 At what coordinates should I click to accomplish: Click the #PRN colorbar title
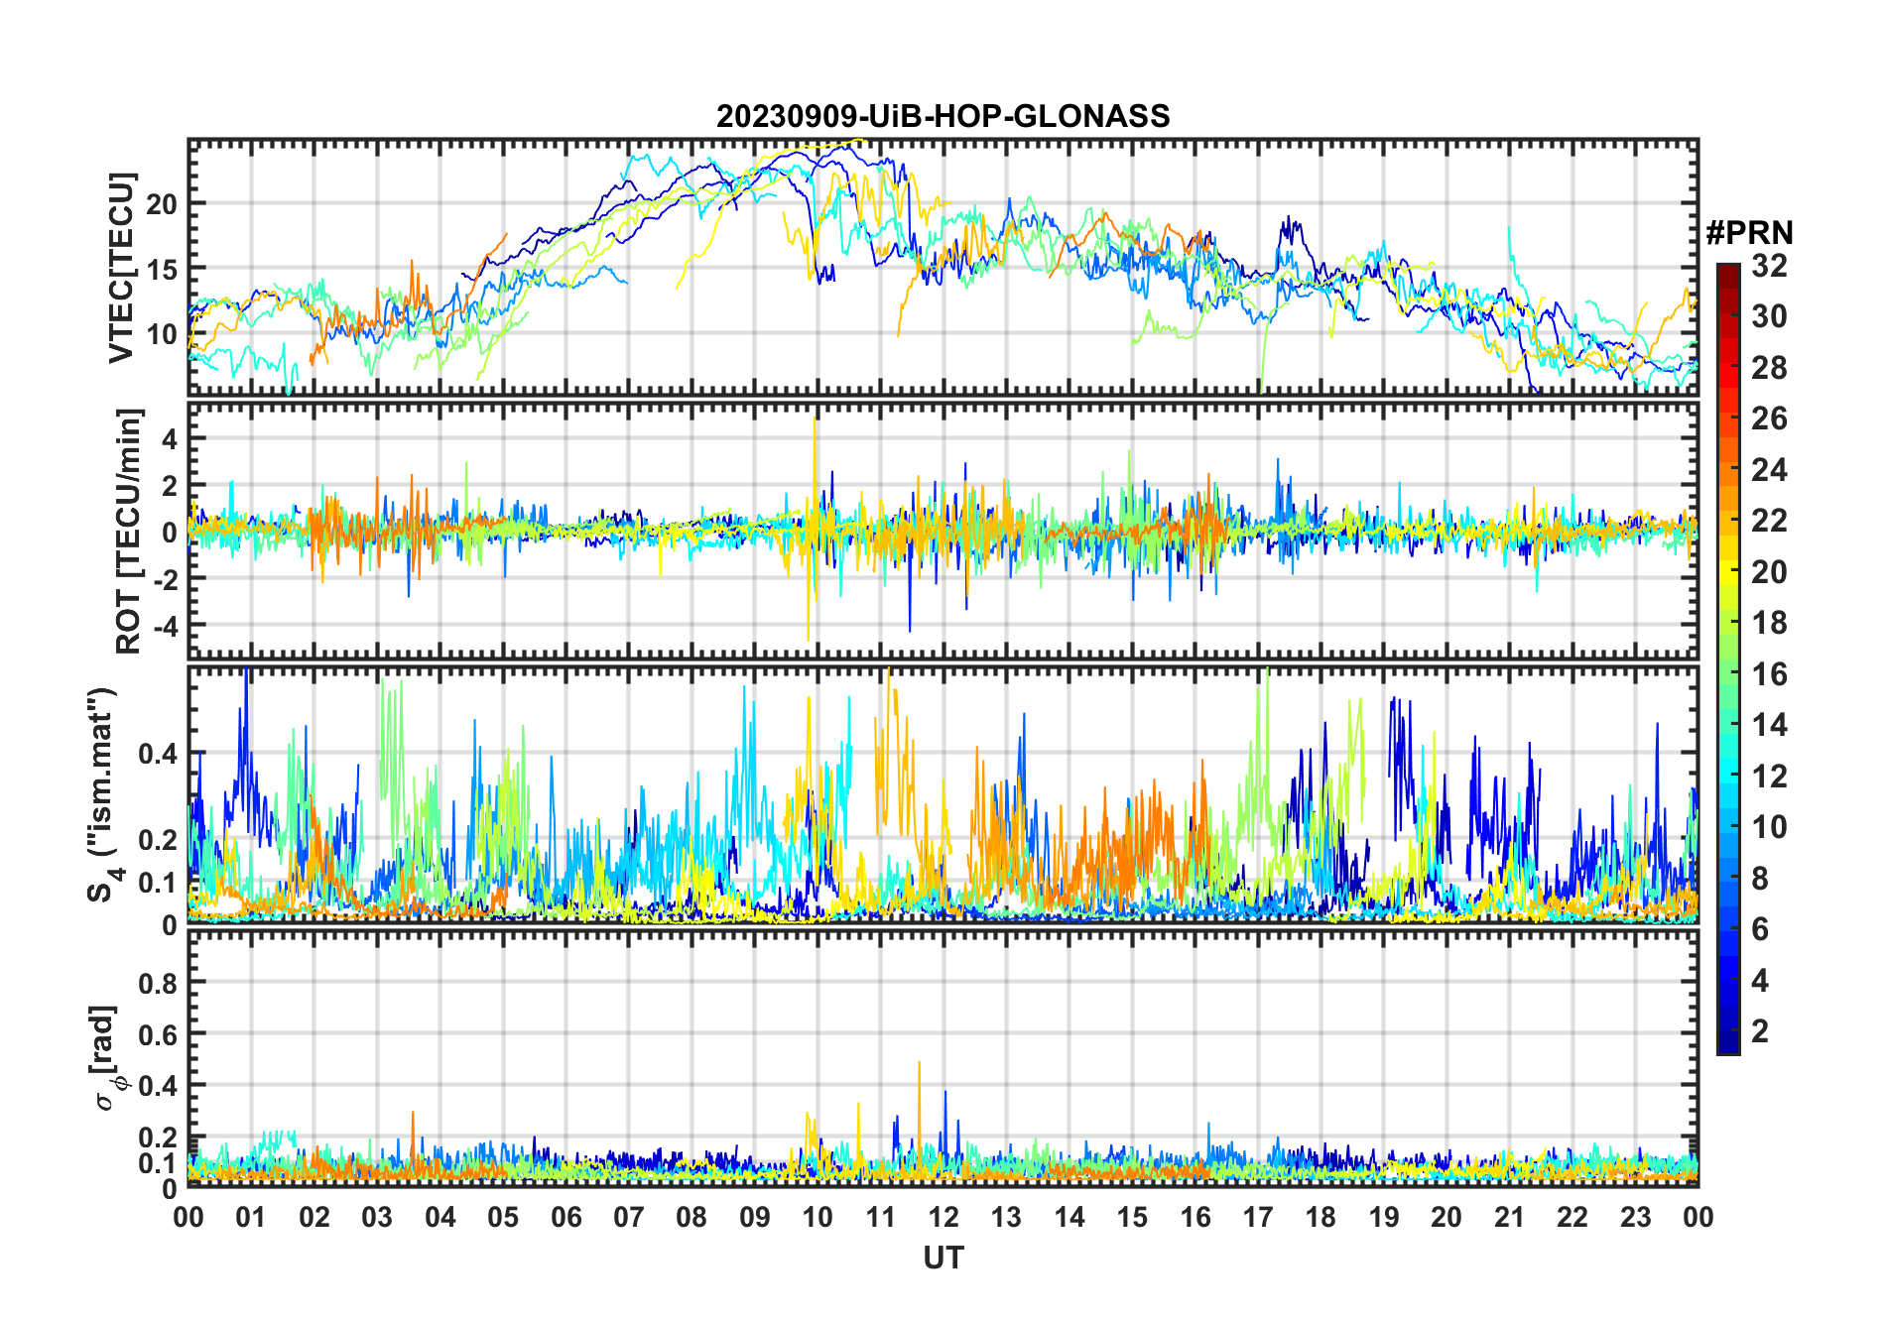click(1749, 233)
